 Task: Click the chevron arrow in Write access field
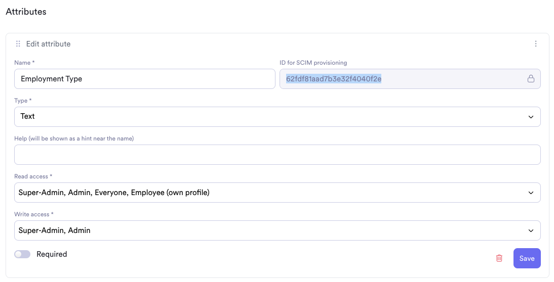[531, 230]
